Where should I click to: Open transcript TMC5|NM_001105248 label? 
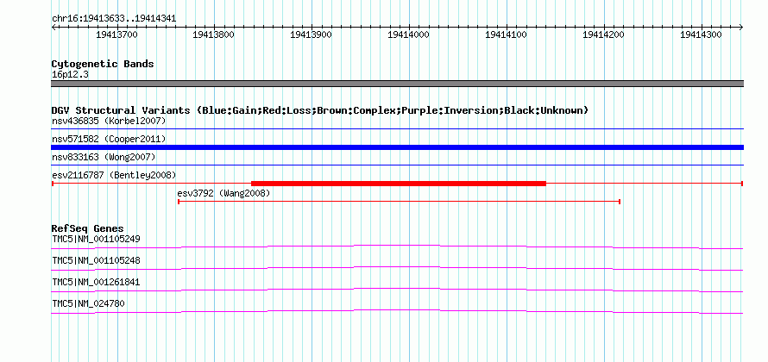point(96,261)
